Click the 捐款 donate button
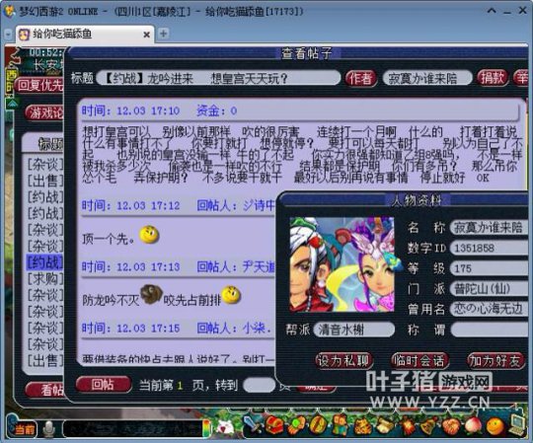This screenshot has width=533, height=443. pyautogui.click(x=493, y=78)
